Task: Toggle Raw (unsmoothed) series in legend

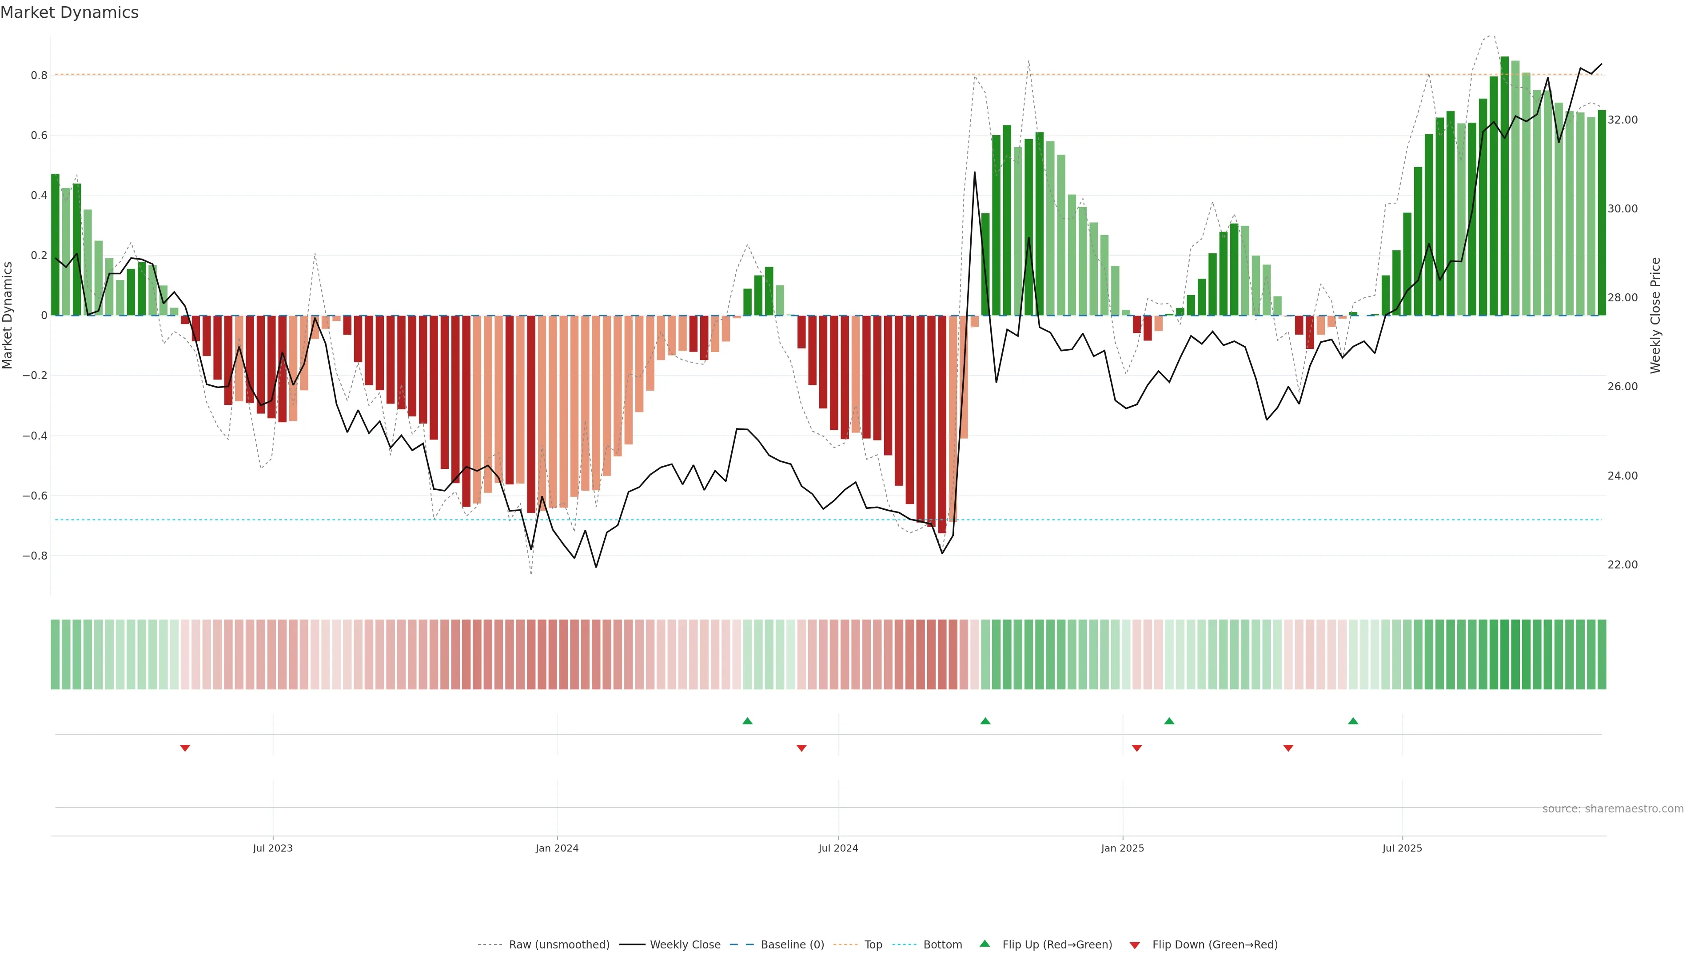Action: click(558, 945)
